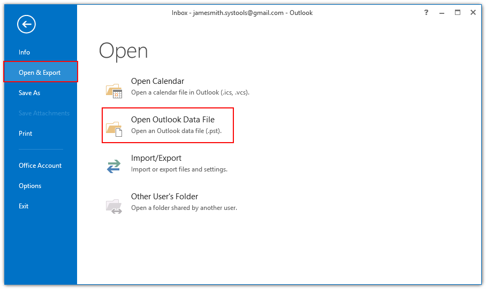Click the Other User's Folder label

tap(165, 197)
